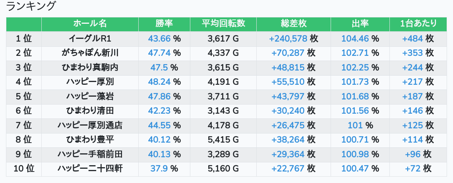453x183 pixels.
Task: Sort by 勝率 column header
Action: (x=164, y=24)
